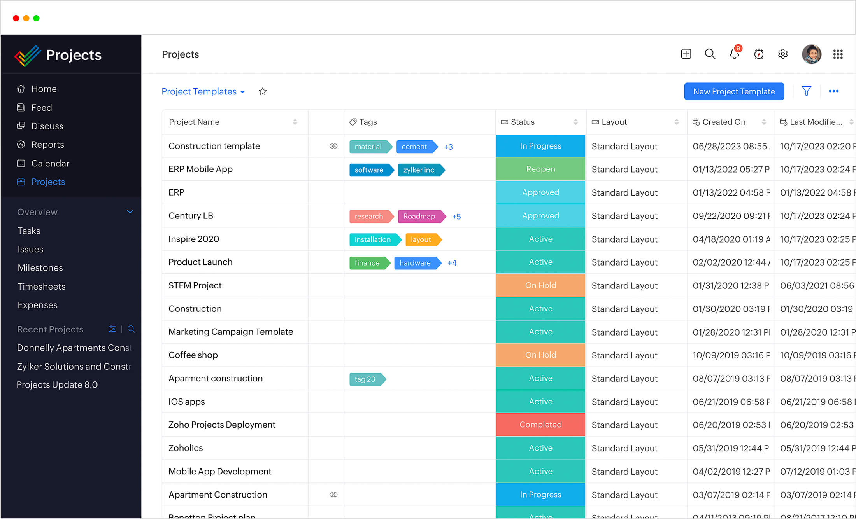Select Projects in the left sidebar menu
The width and height of the screenshot is (856, 519).
48,181
